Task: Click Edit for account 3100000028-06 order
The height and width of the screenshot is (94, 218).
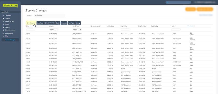Action: 191,59
